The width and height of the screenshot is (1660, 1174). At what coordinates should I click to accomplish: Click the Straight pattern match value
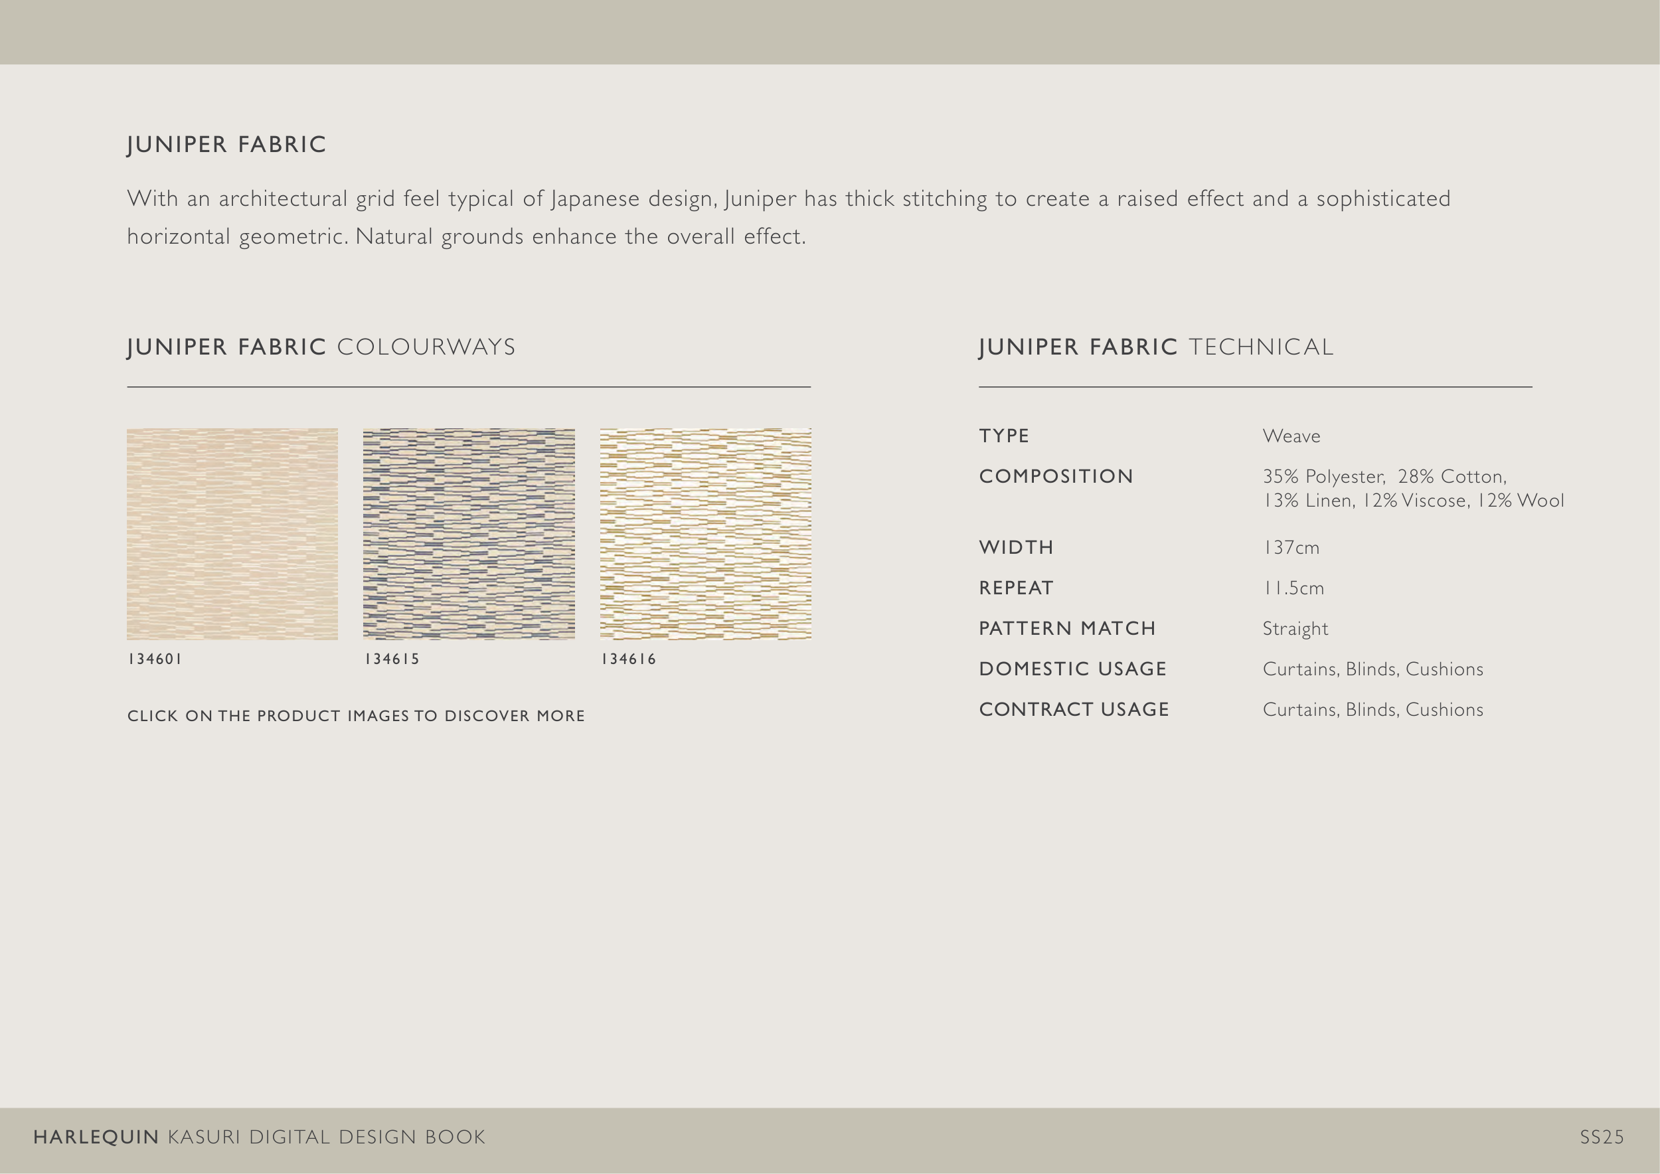(1295, 629)
